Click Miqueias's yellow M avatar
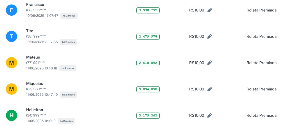285x126 pixels. 12,89
